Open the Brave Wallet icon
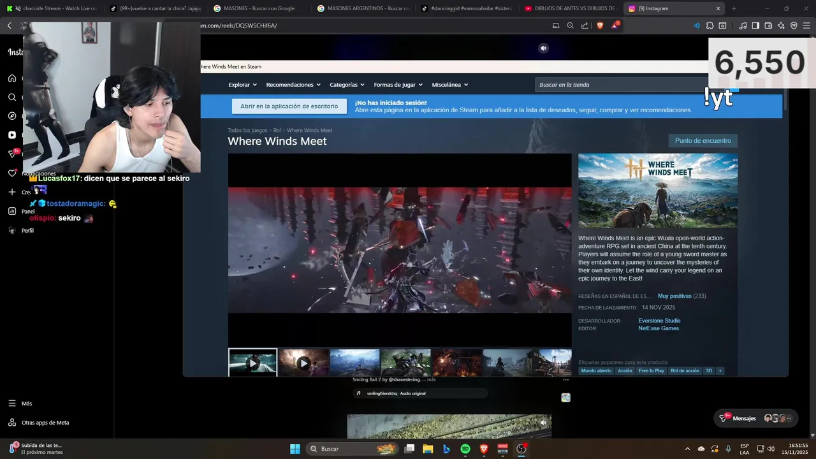The height and width of the screenshot is (459, 816). point(768,25)
